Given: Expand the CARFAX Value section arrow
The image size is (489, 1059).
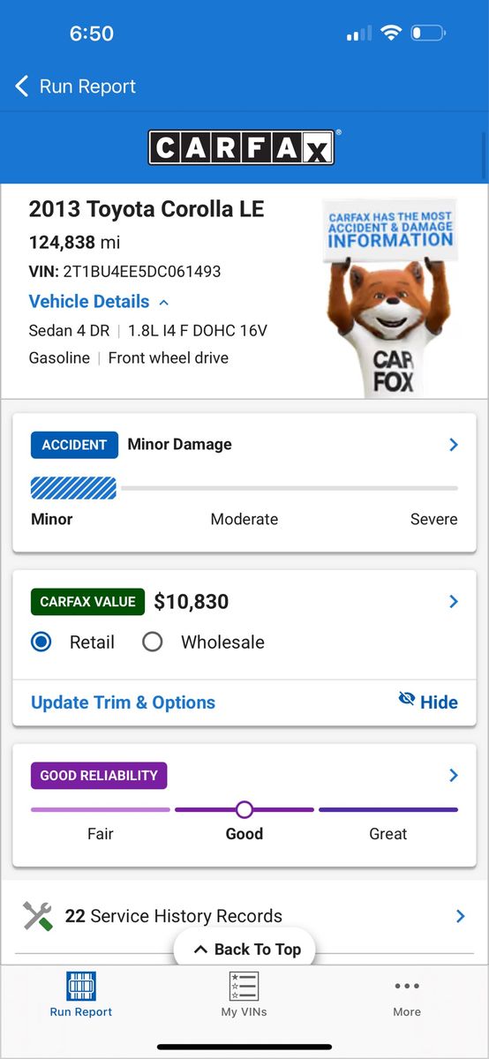Looking at the screenshot, I should [x=454, y=601].
